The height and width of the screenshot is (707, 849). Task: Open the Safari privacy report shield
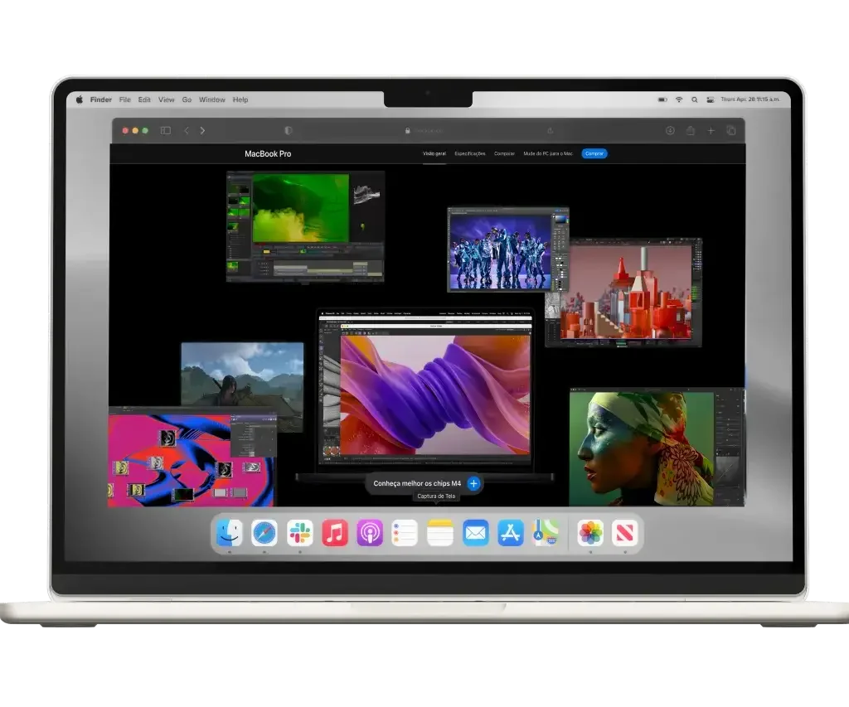pos(288,130)
